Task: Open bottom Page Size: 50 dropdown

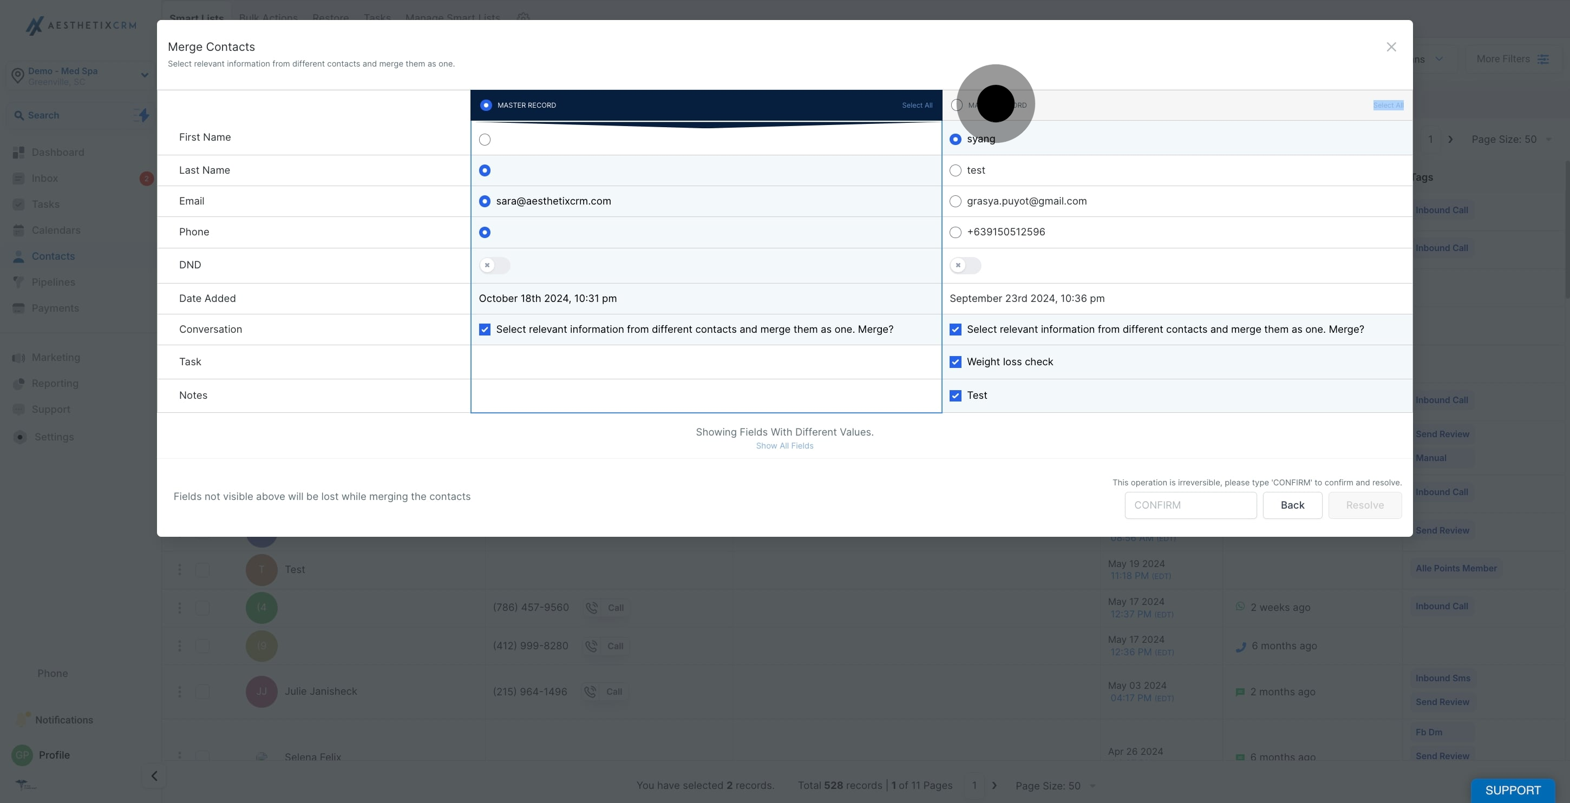Action: click(1055, 786)
